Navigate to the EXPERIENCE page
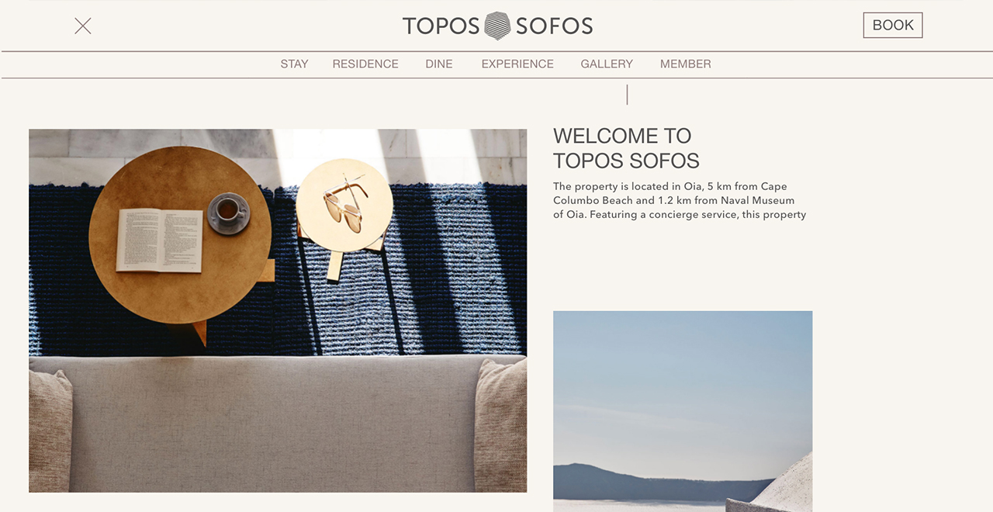 [517, 64]
